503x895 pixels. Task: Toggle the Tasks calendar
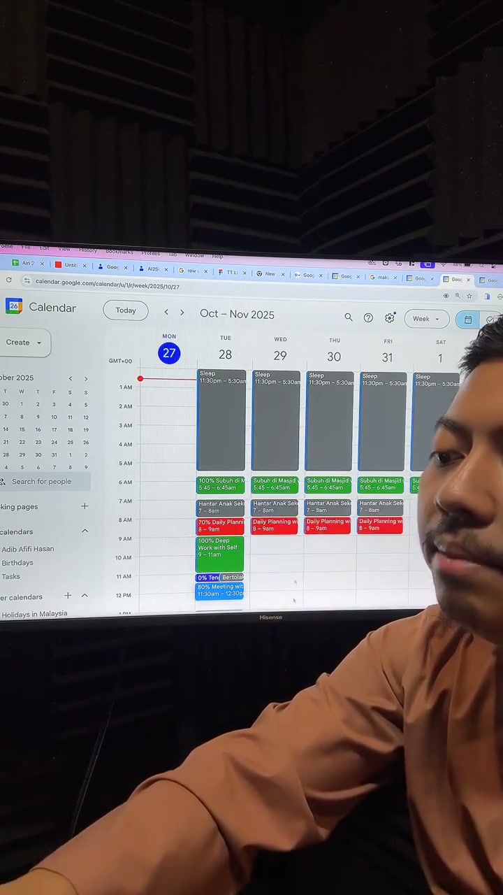click(x=11, y=577)
